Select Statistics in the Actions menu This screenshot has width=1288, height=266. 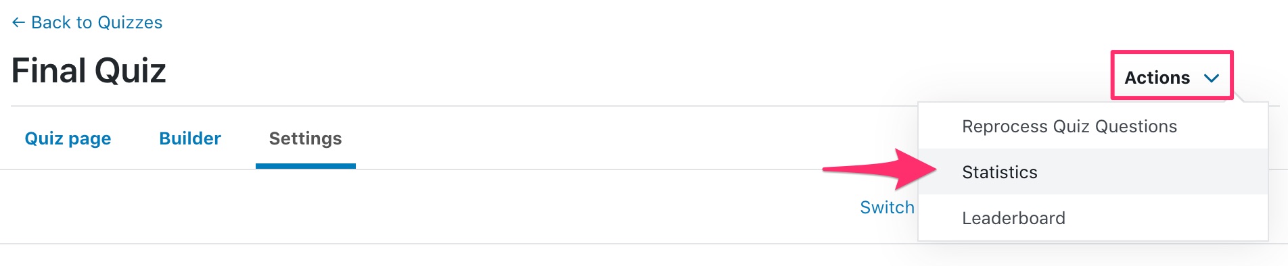click(1000, 172)
